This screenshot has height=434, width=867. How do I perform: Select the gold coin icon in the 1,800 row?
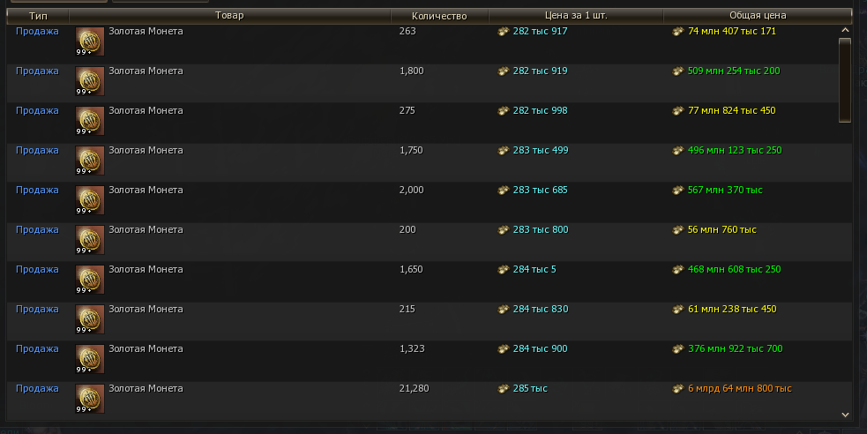click(x=90, y=81)
